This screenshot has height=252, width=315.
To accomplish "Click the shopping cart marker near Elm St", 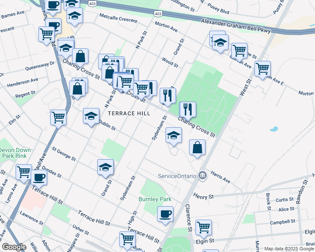I will click(x=58, y=117).
